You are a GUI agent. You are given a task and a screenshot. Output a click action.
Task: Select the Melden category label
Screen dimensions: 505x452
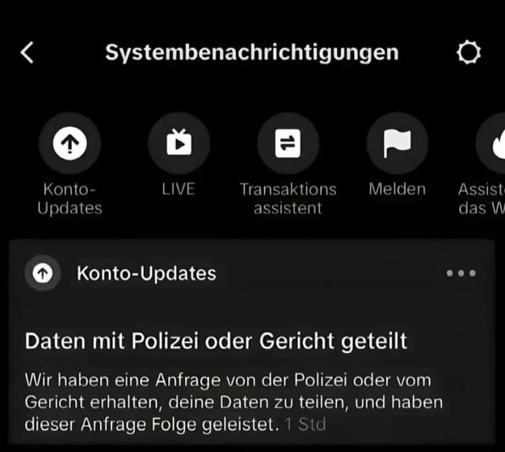pyautogui.click(x=397, y=189)
